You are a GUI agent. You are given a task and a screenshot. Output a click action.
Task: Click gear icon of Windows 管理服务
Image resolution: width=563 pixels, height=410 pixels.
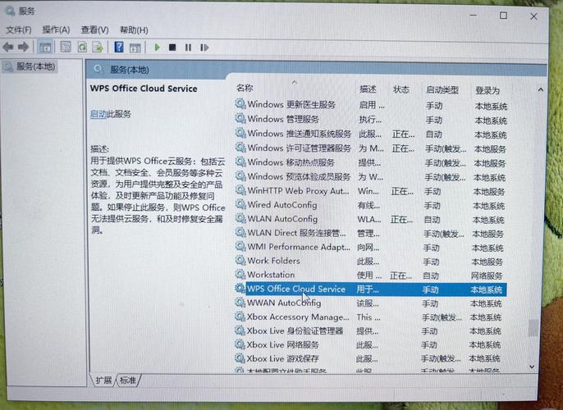tap(240, 118)
